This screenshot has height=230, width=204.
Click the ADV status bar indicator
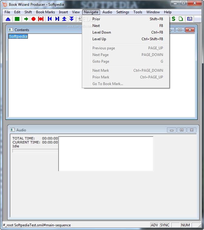[154, 225]
